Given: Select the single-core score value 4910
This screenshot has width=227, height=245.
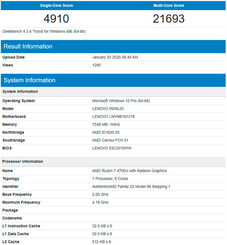Looking at the screenshot, I should 56,19.
